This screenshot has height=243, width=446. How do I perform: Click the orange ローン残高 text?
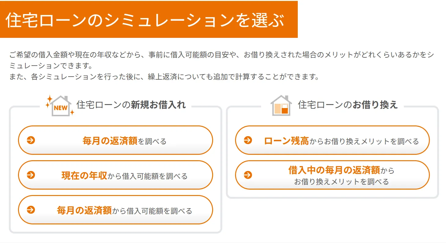pyautogui.click(x=286, y=141)
